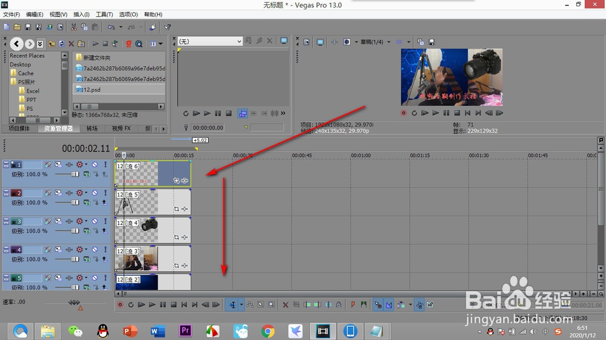Viewport: 606px width, 340px height.
Task: Click the trimmer external monitor icon
Action: (x=284, y=41)
